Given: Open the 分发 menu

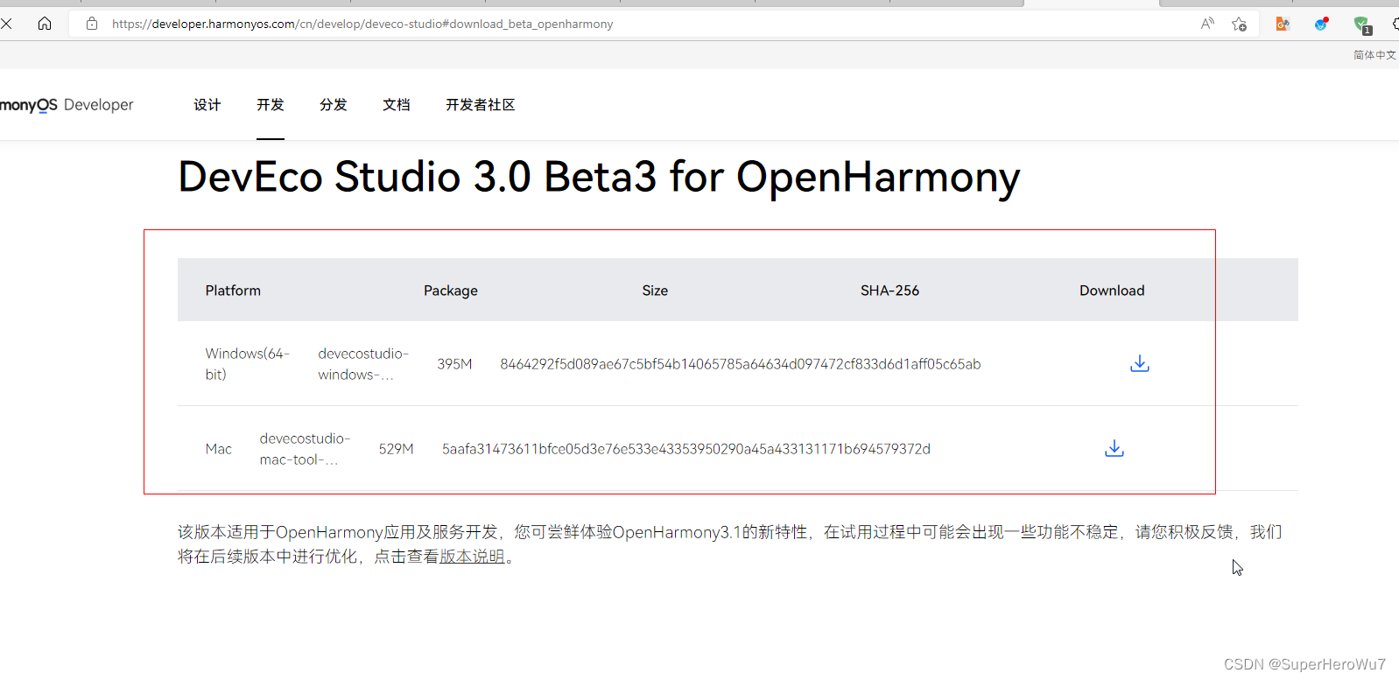Looking at the screenshot, I should pyautogui.click(x=334, y=104).
